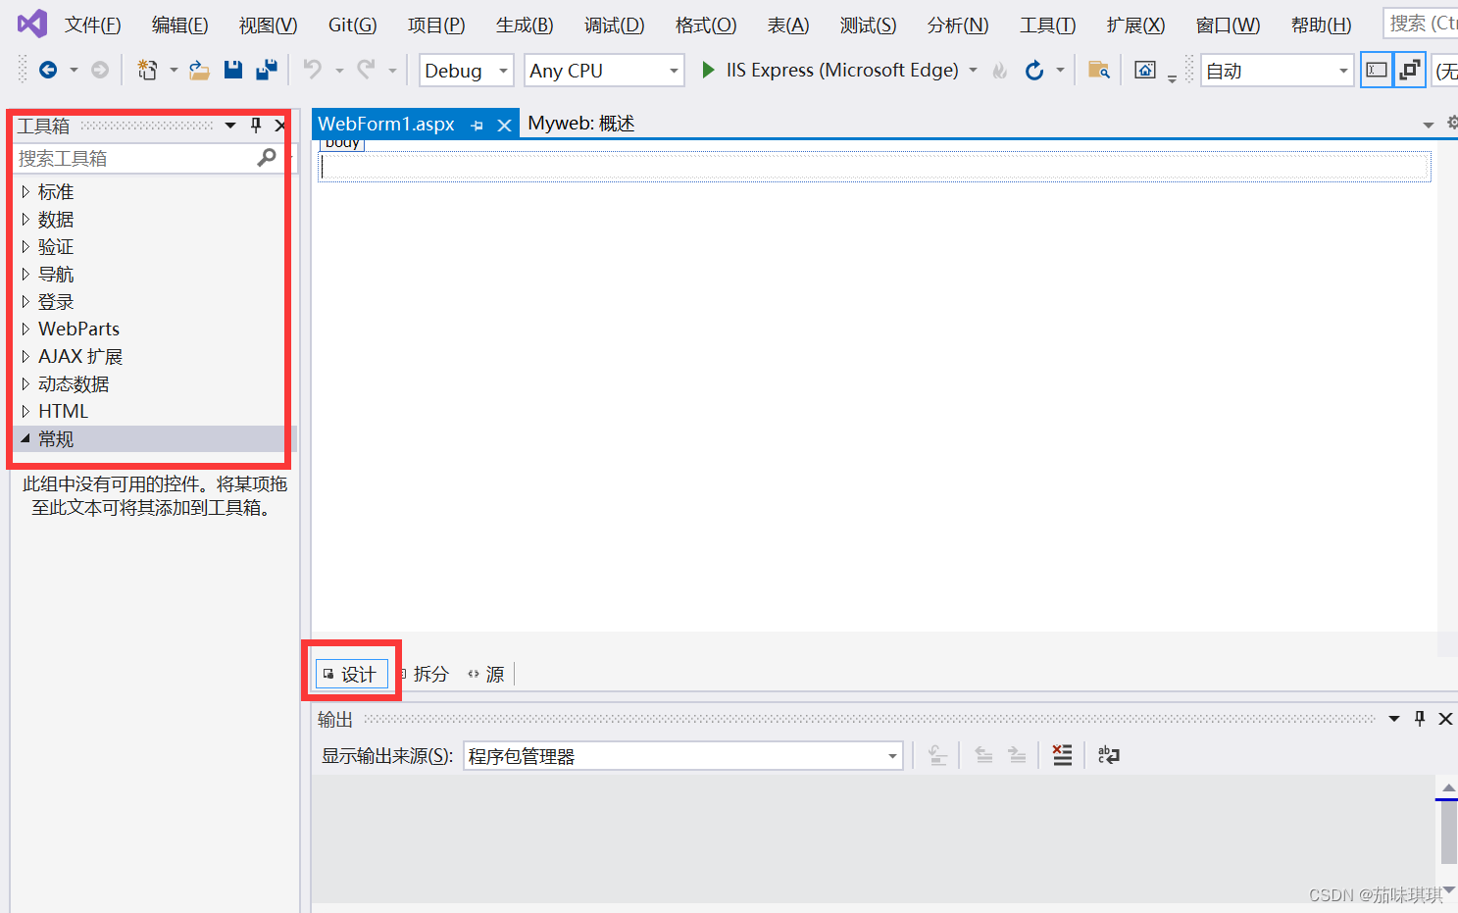Screen dimensions: 1458x913
Task: Open the Toolbox window options dropdown
Action: click(230, 126)
